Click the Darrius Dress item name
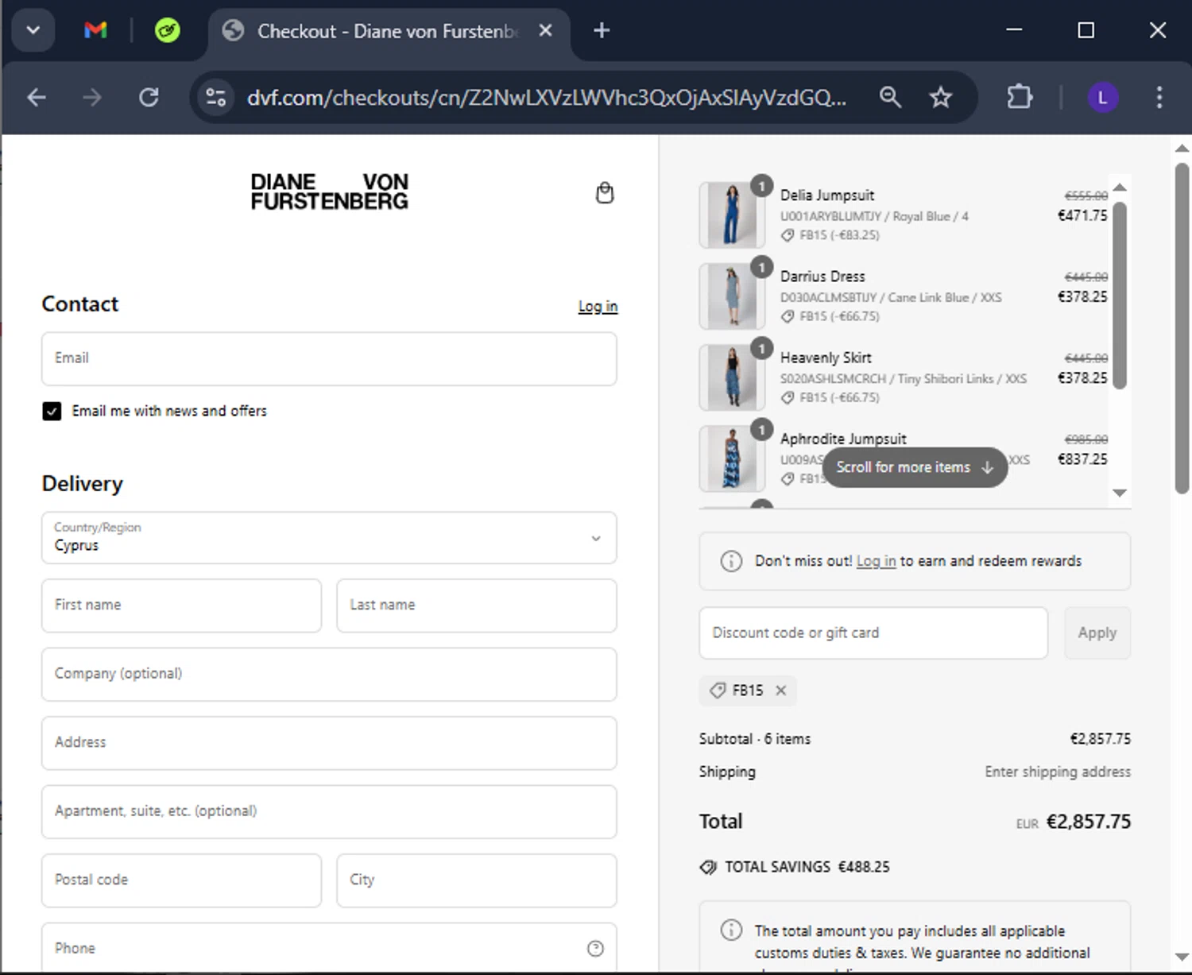This screenshot has height=975, width=1192. [x=822, y=277]
